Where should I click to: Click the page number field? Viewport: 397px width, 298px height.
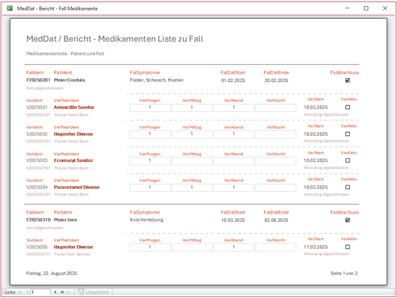pyautogui.click(x=40, y=293)
